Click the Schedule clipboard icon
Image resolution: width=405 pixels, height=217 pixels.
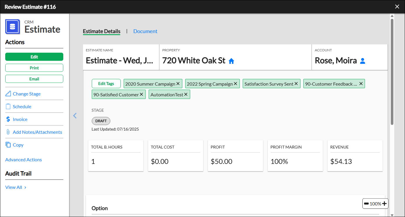point(8,106)
